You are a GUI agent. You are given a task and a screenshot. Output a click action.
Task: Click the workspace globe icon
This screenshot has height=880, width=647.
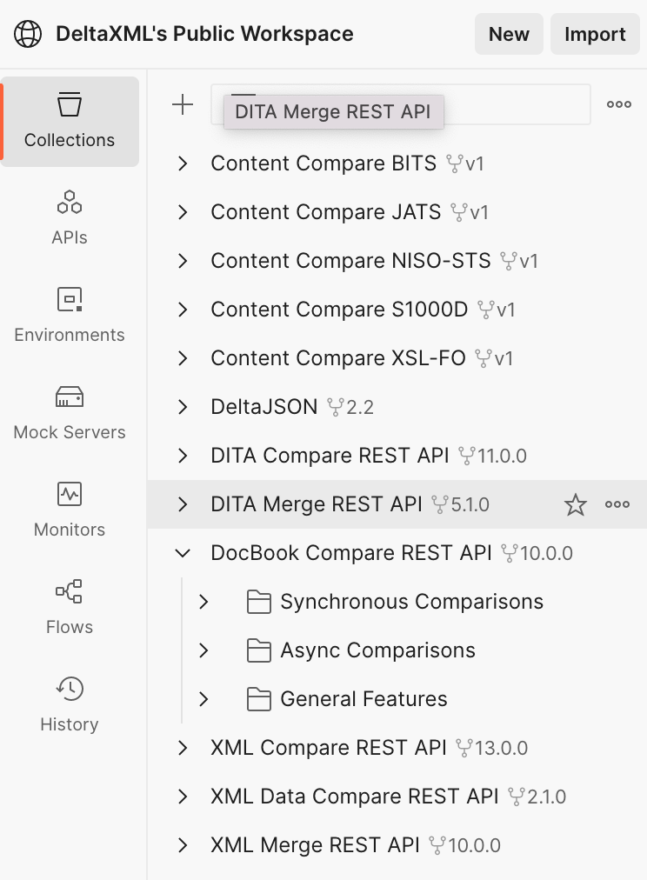pos(28,34)
